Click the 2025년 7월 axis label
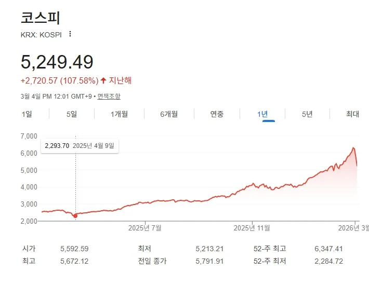This screenshot has width=369, height=286. [x=144, y=228]
